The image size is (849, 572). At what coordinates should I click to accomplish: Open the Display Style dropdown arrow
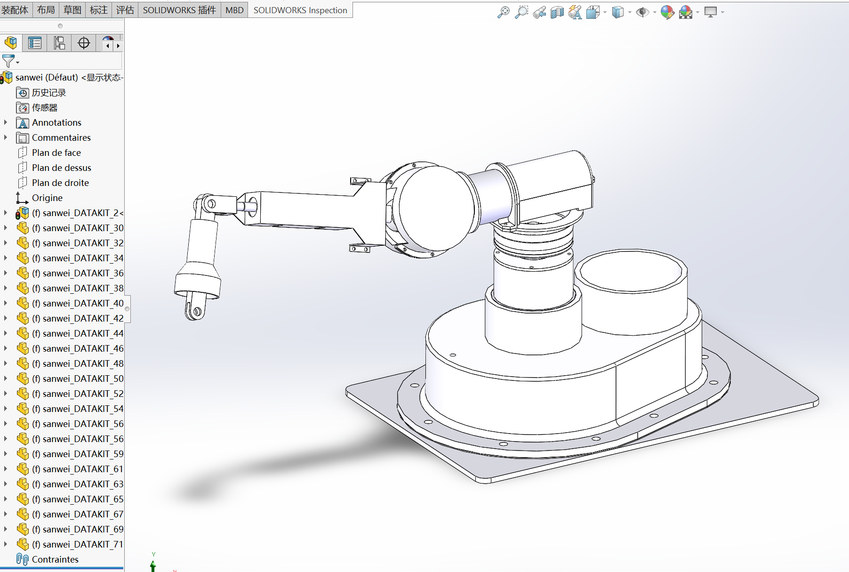630,12
